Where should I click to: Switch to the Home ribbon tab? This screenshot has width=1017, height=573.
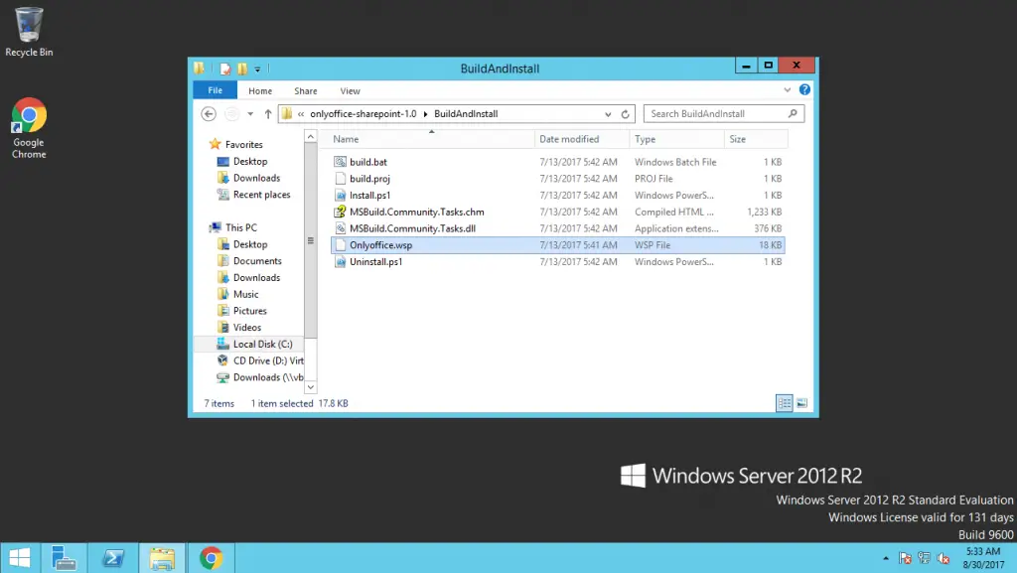click(x=260, y=91)
